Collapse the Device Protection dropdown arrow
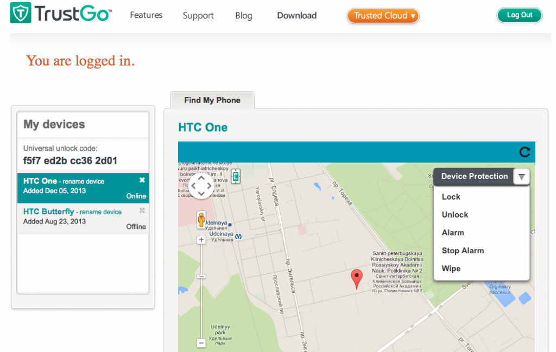The height and width of the screenshot is (352, 556). pos(521,177)
